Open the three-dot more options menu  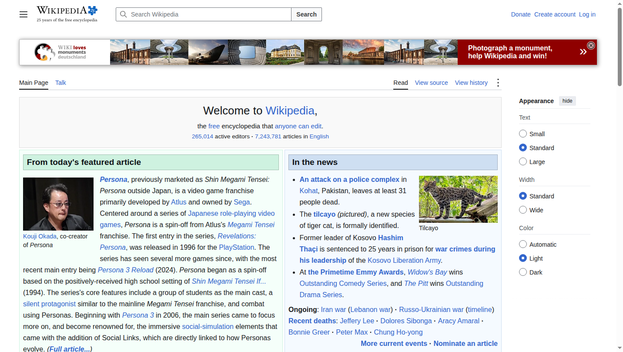[498, 83]
